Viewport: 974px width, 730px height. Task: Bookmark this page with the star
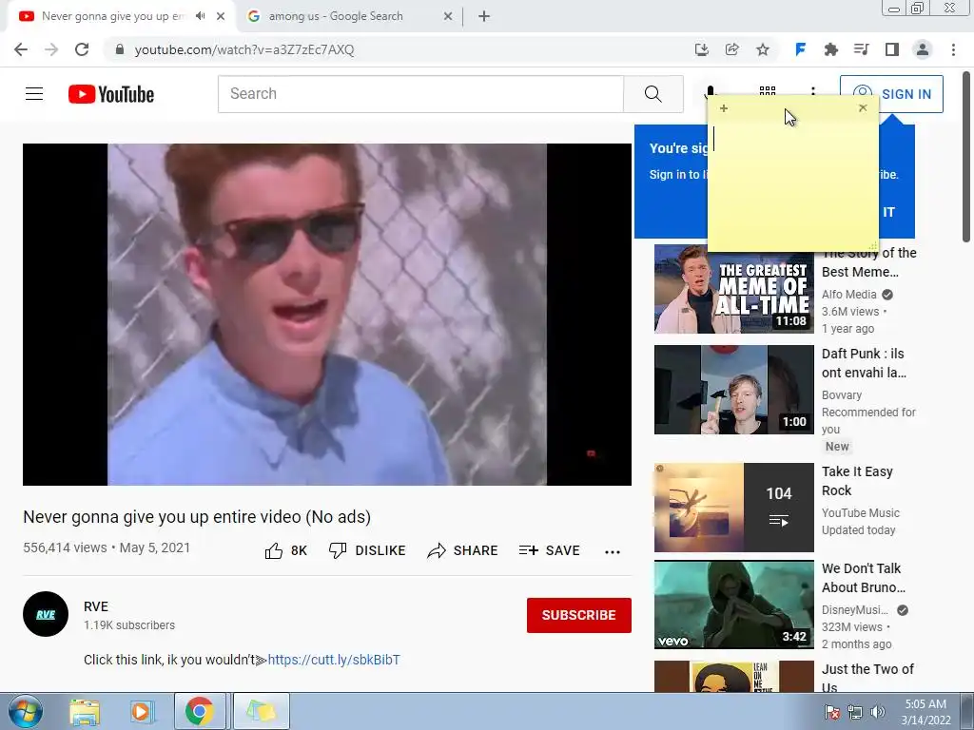763,49
